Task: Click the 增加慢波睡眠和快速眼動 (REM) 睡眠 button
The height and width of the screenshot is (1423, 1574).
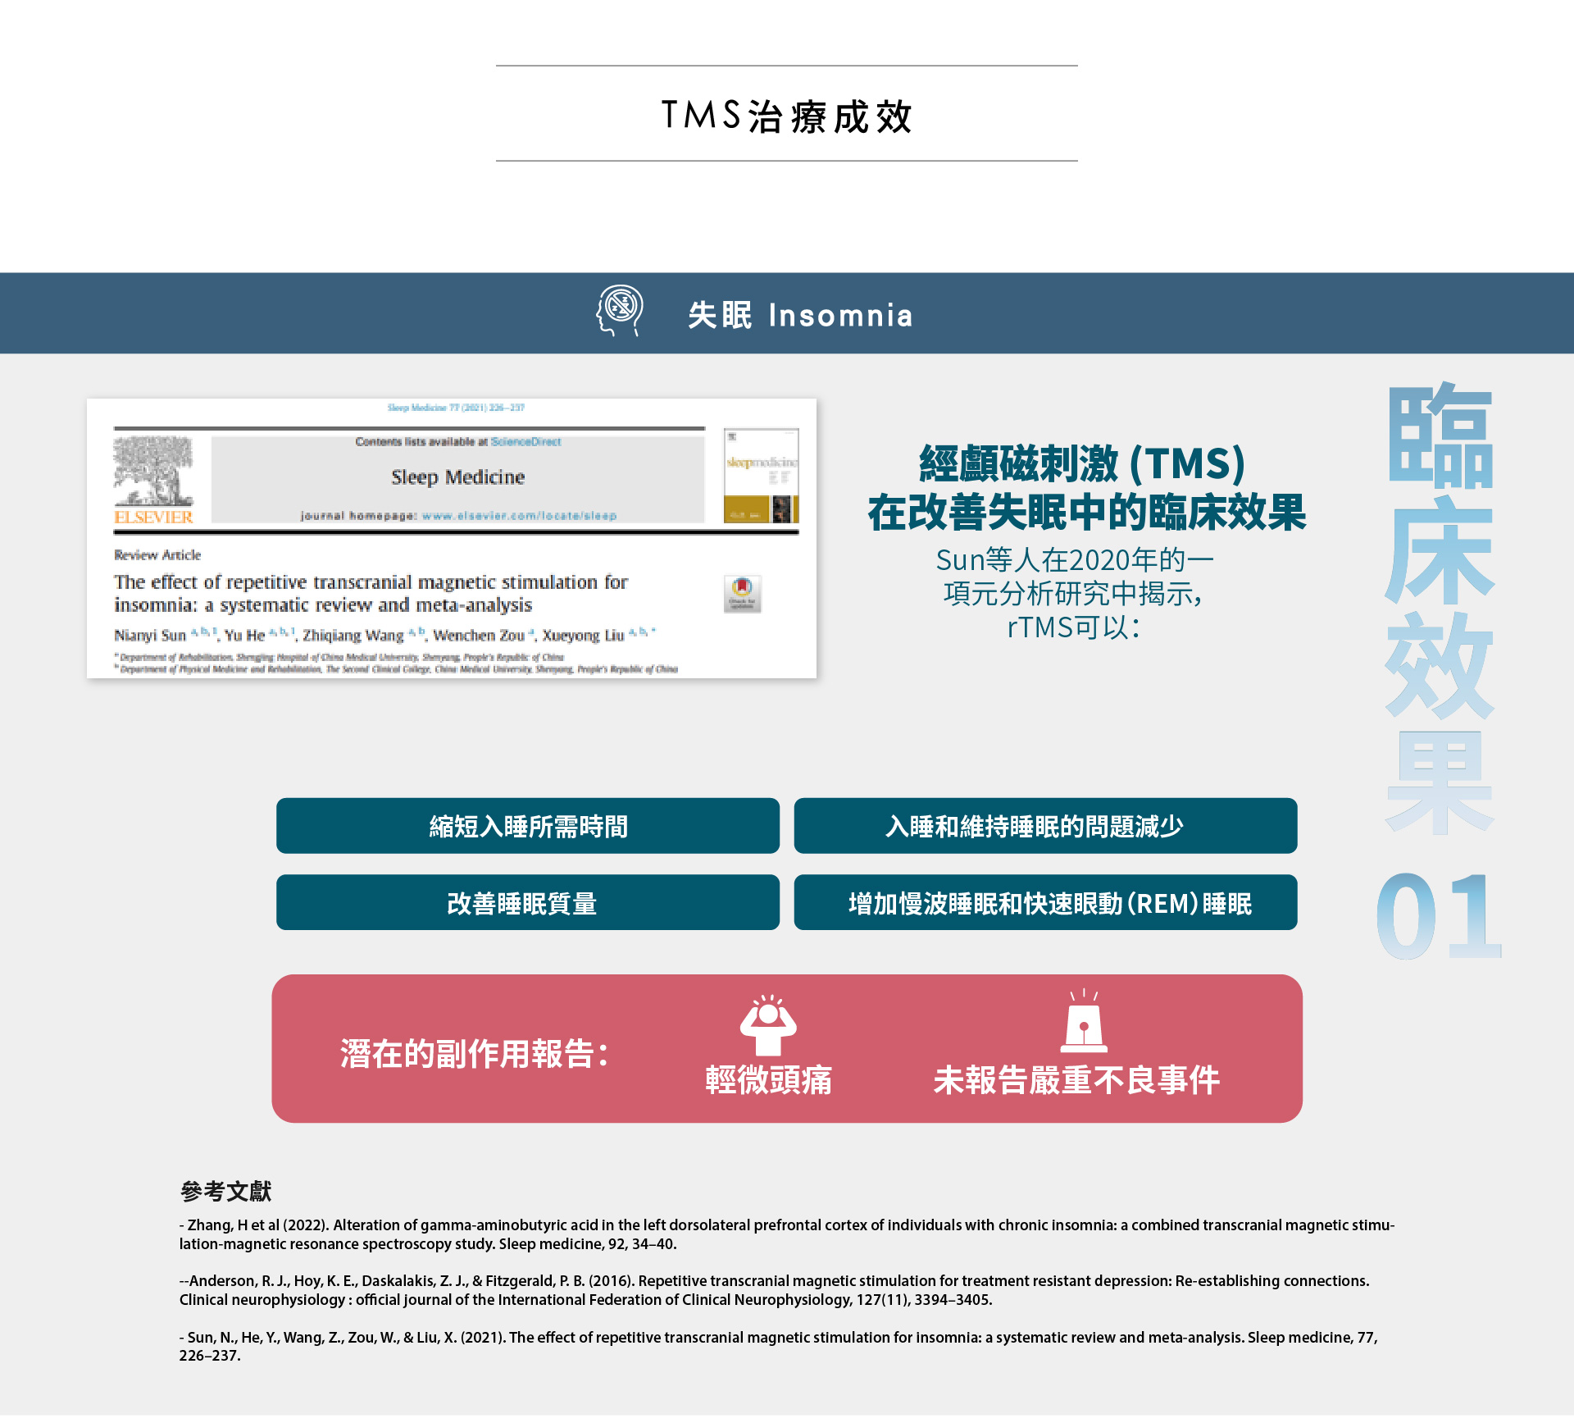Action: coord(1045,903)
